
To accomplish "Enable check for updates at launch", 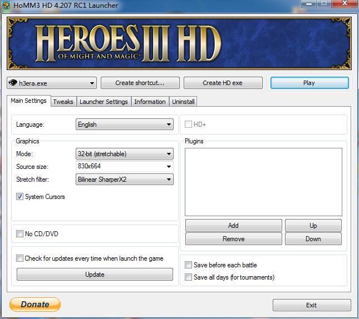I will 19,258.
